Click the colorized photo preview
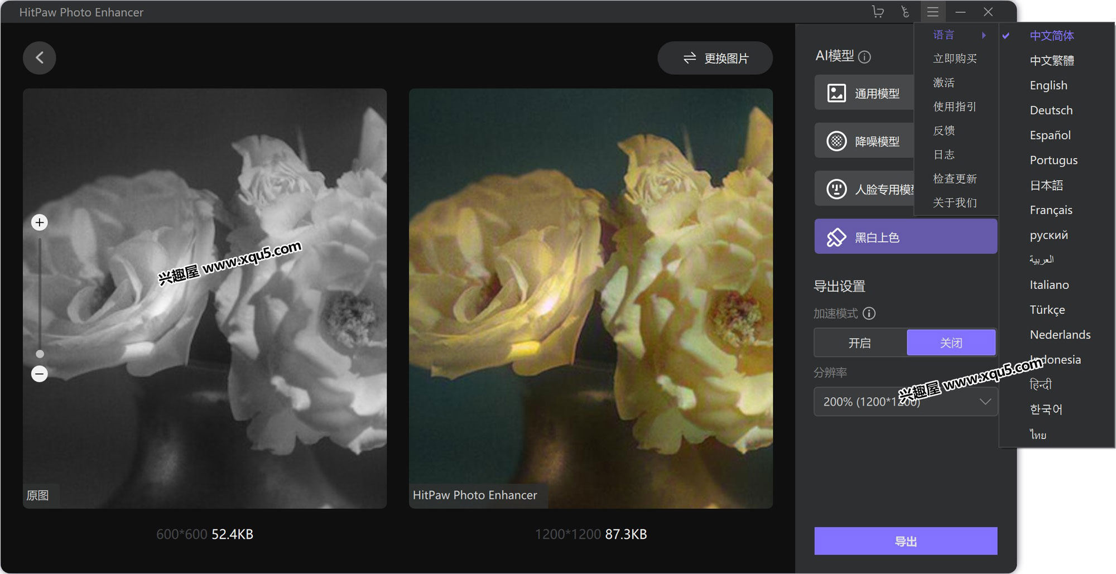Screen dimensions: 1116x574 click(591, 298)
